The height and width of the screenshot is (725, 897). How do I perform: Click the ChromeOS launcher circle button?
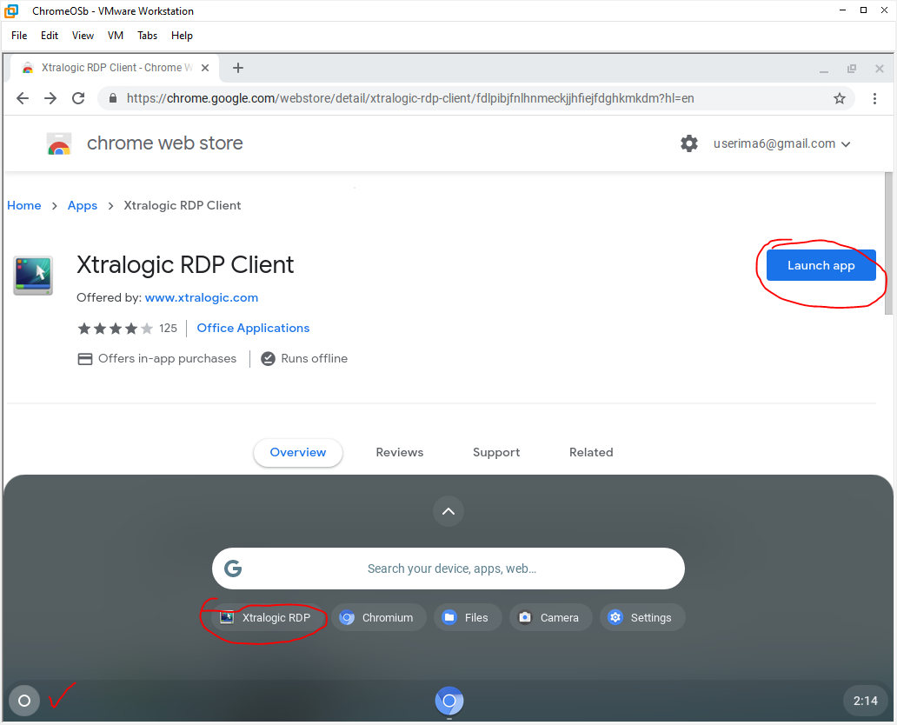click(x=24, y=701)
